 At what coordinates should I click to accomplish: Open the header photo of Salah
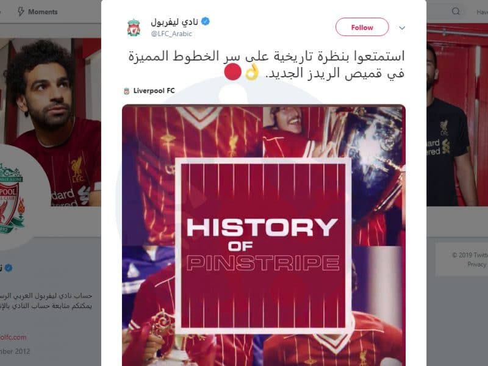click(x=51, y=122)
